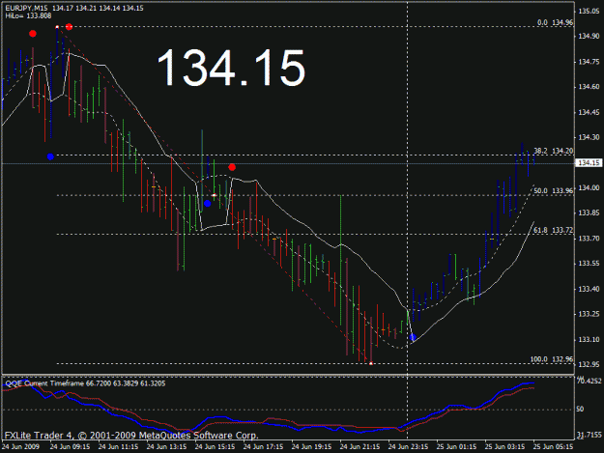
Task: Click 134.45 on the price scale
Action: (589, 112)
